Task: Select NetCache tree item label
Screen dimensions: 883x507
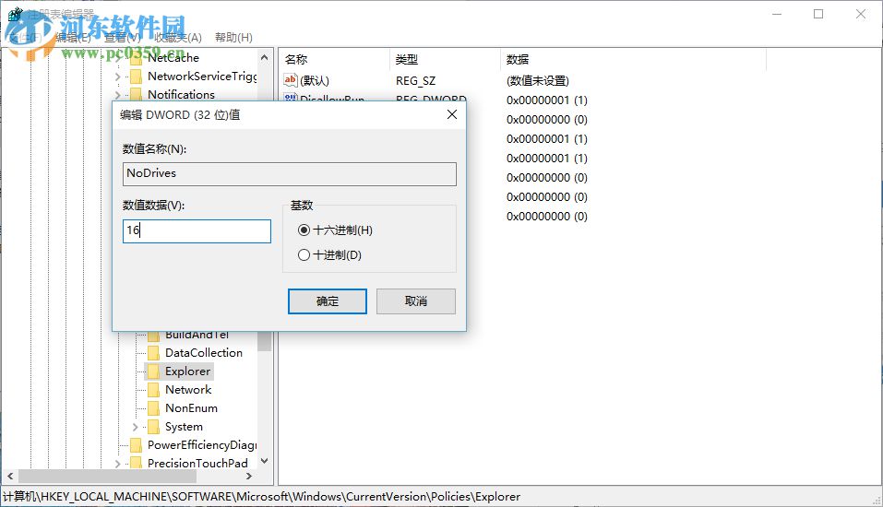Action: pyautogui.click(x=173, y=58)
